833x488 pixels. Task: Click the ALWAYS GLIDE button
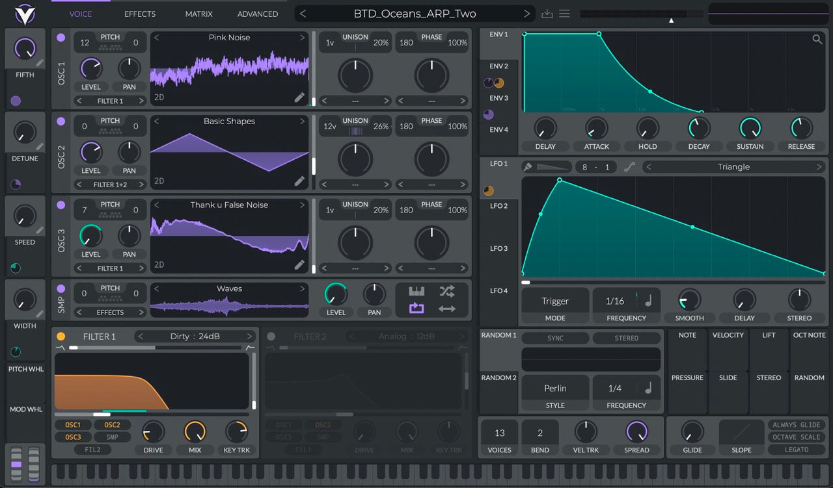[797, 425]
